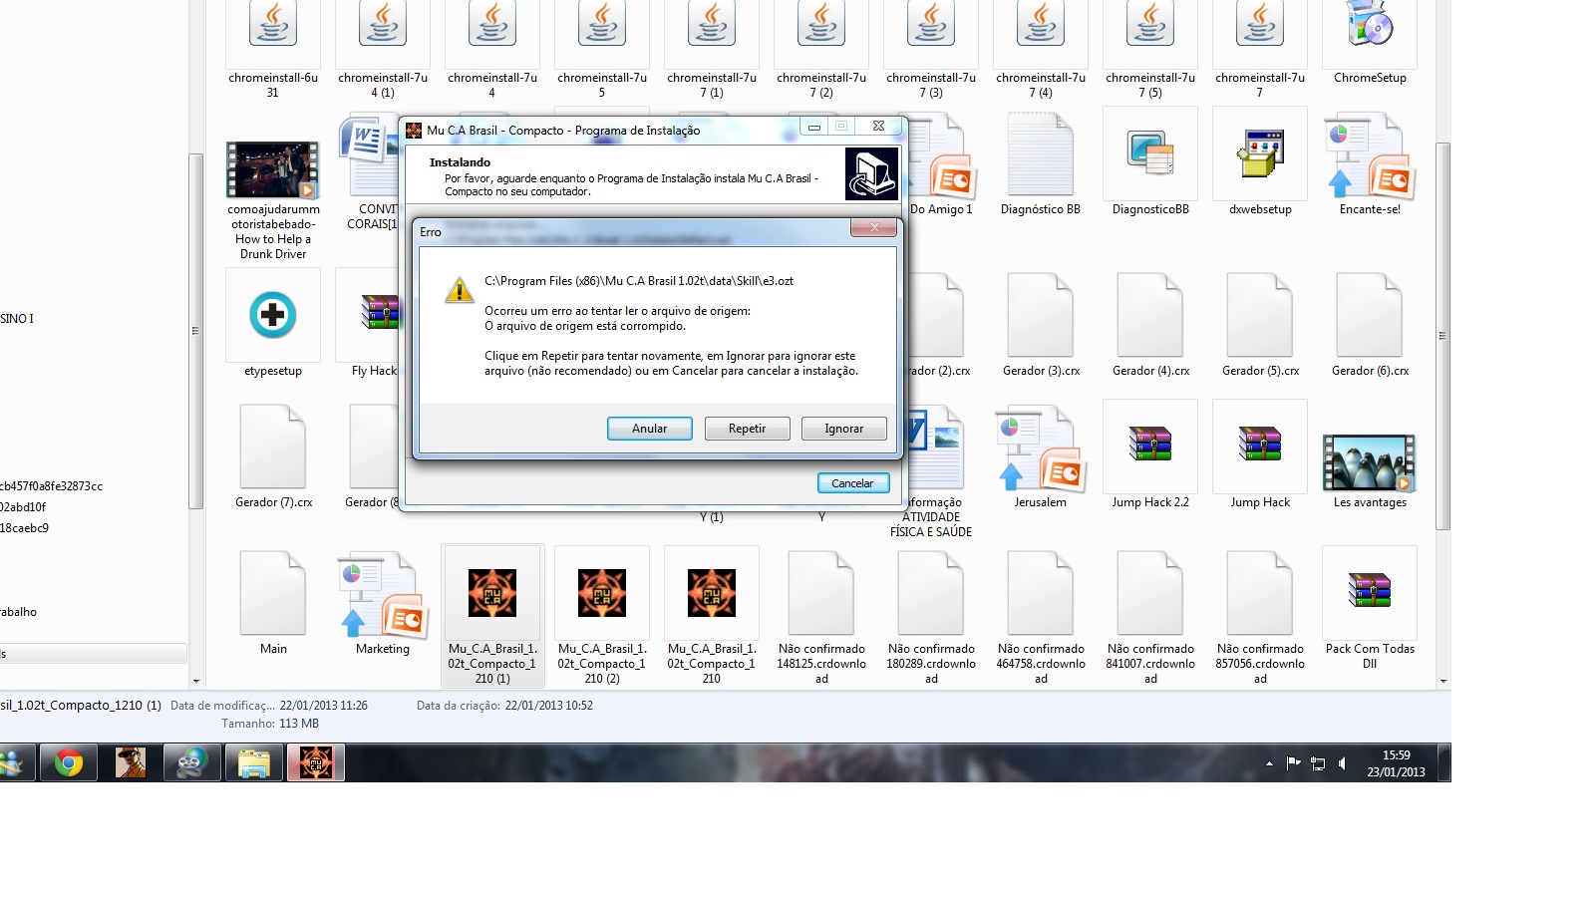
Task: Select Pack Com Todas Dll archive
Action: pyautogui.click(x=1369, y=592)
